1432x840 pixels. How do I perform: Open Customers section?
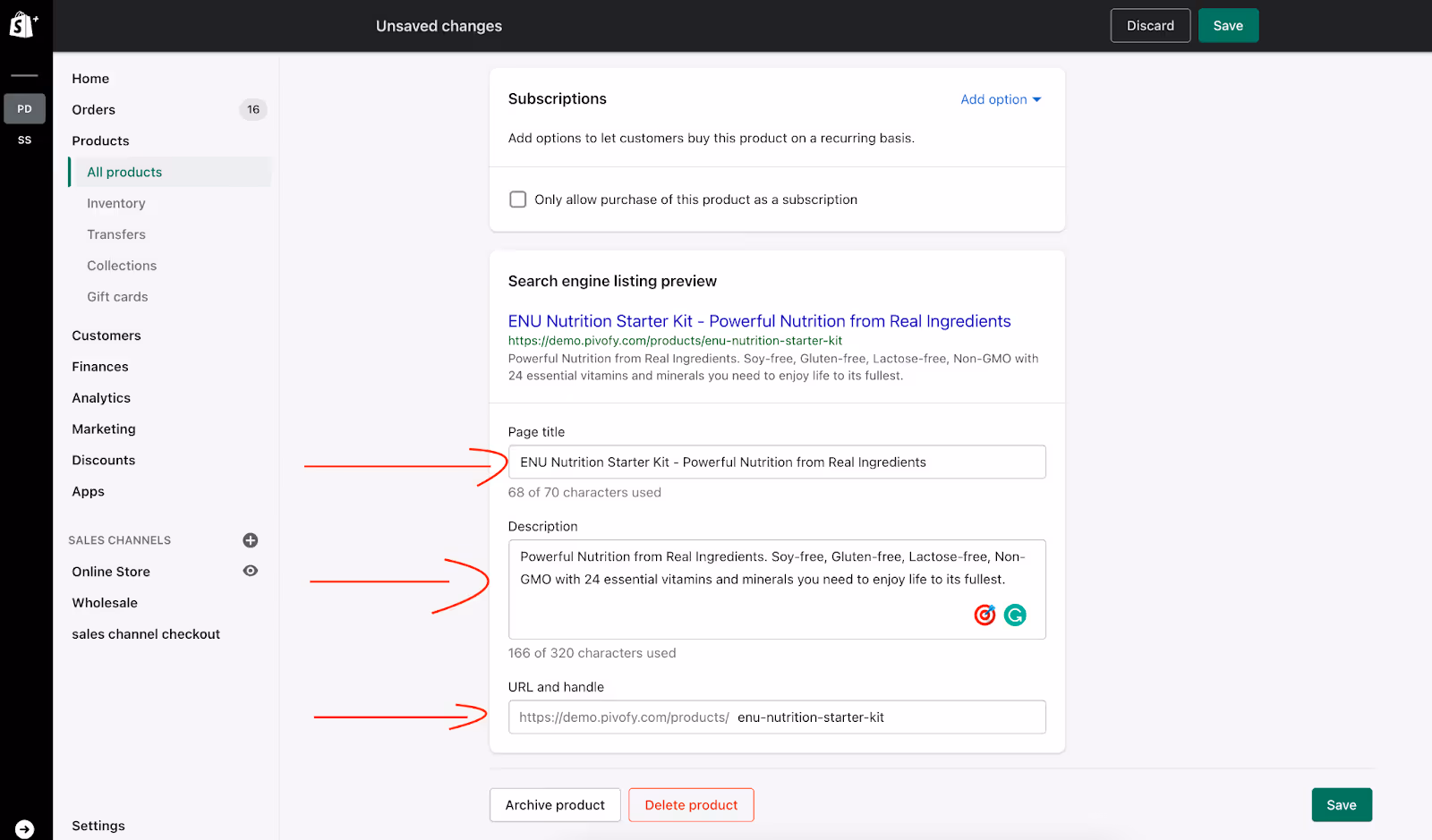pos(107,335)
